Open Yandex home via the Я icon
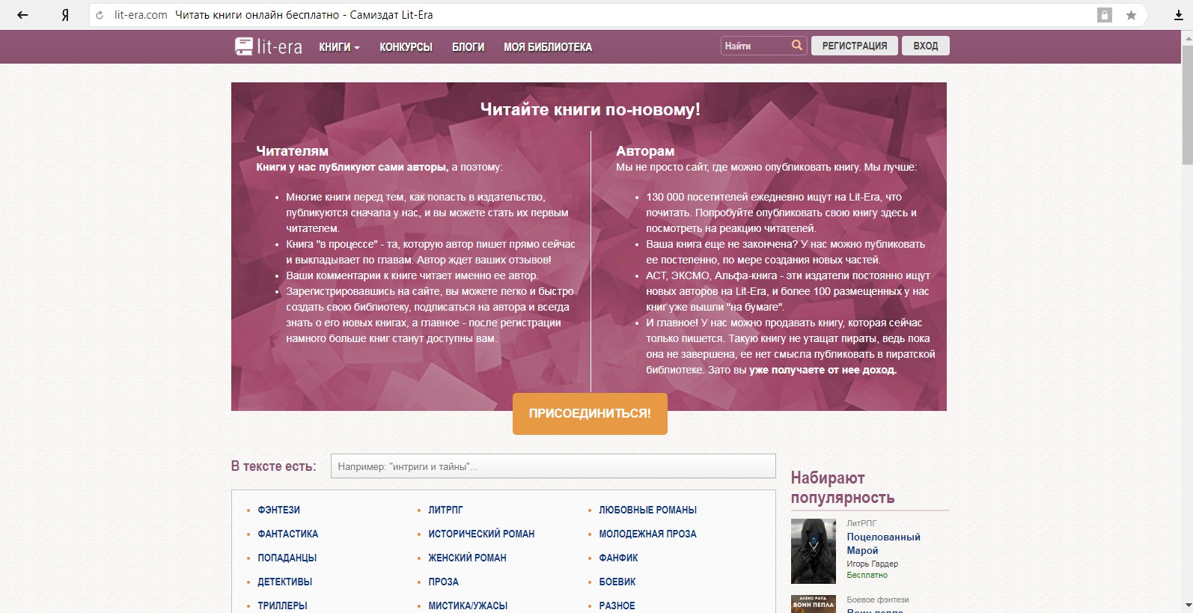Screen dimensions: 1193x613 tap(65, 15)
